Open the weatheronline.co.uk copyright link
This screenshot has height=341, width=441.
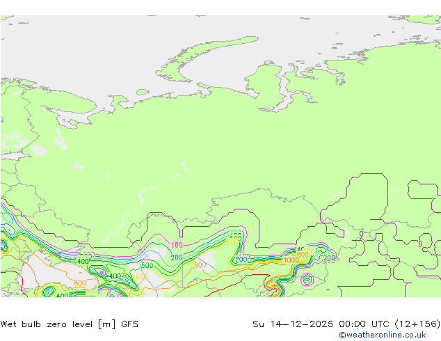(x=383, y=335)
